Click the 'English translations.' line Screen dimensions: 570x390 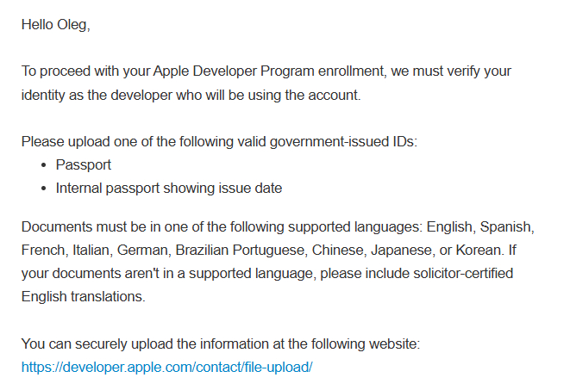pyautogui.click(x=84, y=297)
